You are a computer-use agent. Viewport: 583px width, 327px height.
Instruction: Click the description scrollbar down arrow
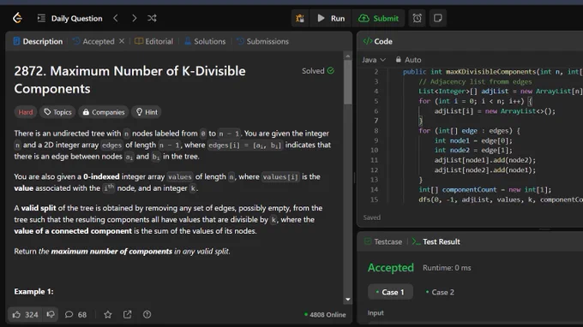click(x=347, y=299)
